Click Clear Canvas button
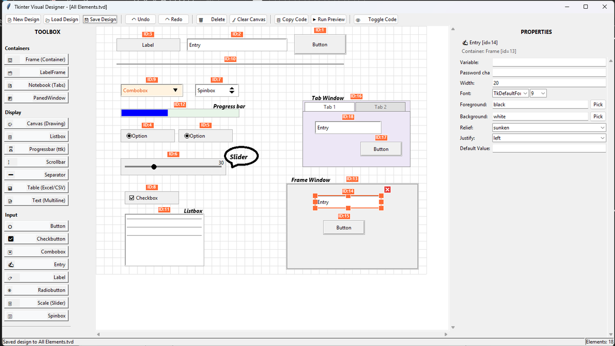615x346 pixels. point(248,19)
